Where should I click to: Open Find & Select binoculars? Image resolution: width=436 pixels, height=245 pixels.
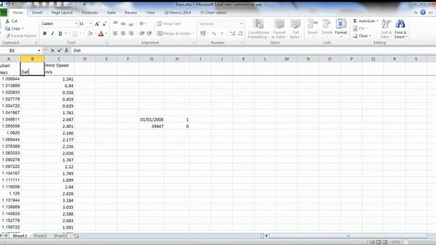coord(401,29)
